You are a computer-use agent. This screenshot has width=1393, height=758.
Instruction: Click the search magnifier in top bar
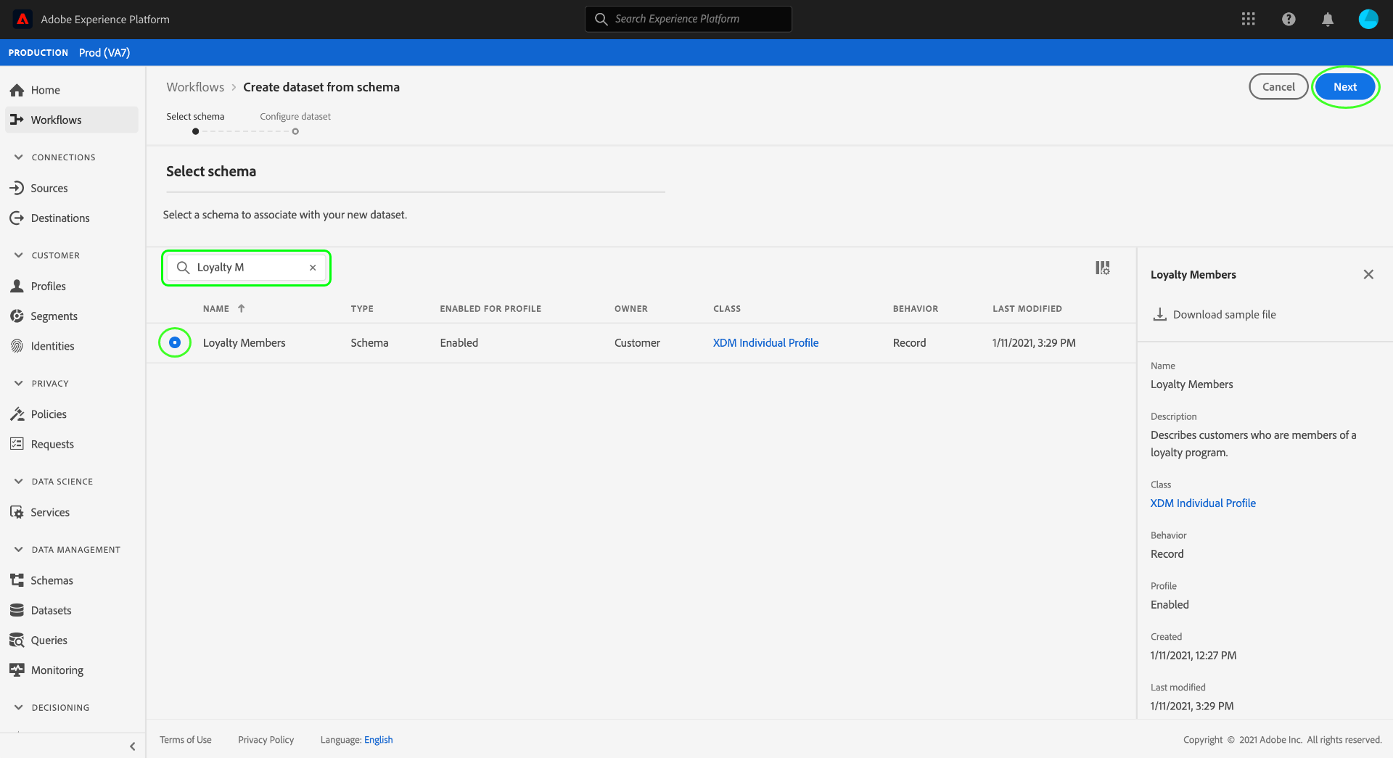pos(601,19)
